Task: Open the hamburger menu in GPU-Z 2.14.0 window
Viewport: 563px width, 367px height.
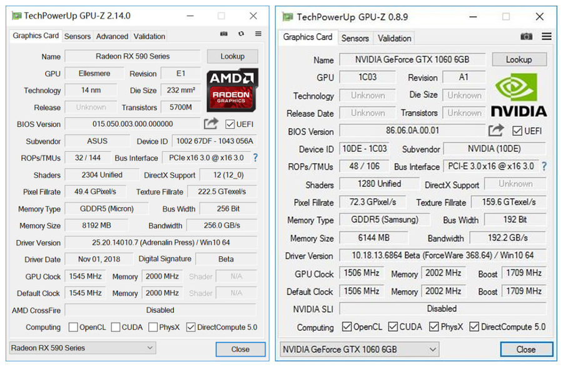Action: [258, 34]
